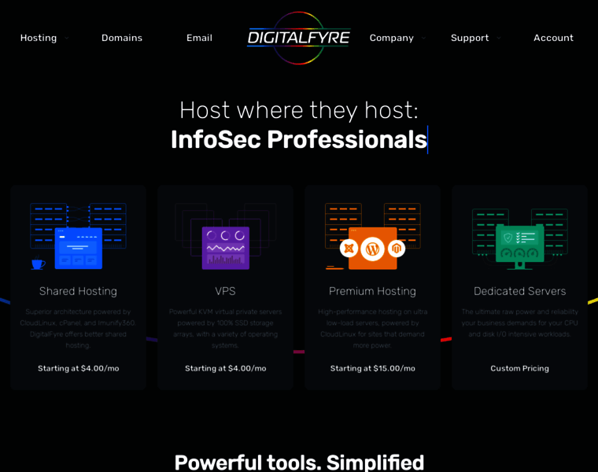
Task: Click the VPS description about KVM servers
Action: point(225,328)
